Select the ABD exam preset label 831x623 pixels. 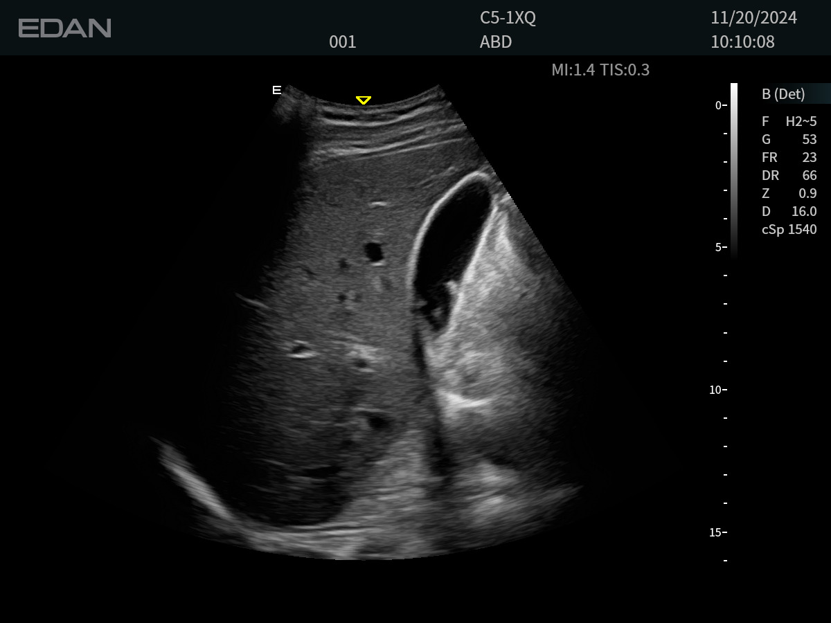pyautogui.click(x=495, y=42)
